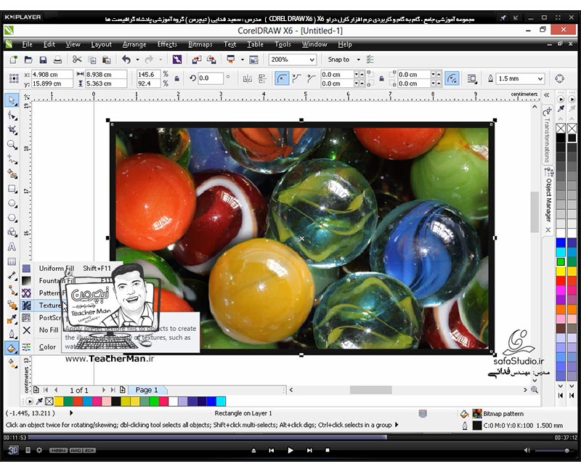Click the Import icon
581x472 pixels.
tap(197, 60)
